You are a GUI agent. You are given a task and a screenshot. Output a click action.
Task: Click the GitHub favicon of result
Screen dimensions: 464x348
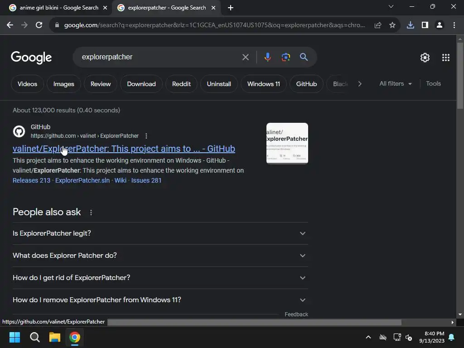19,131
